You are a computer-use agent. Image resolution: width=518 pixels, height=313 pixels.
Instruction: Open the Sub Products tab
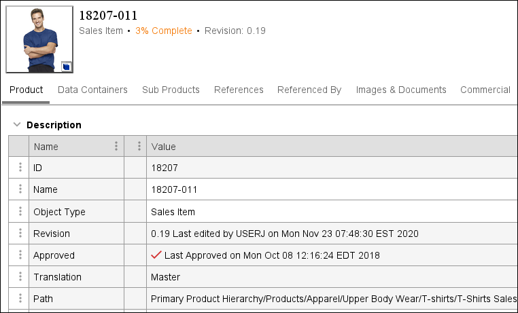171,90
